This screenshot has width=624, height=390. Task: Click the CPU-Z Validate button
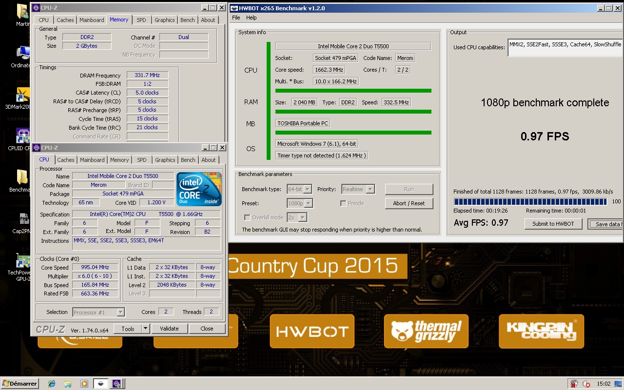pyautogui.click(x=169, y=329)
